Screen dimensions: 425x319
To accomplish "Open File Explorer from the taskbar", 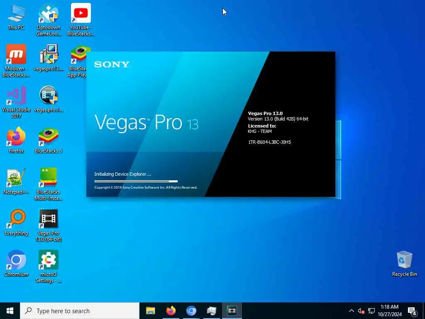I will [x=150, y=311].
